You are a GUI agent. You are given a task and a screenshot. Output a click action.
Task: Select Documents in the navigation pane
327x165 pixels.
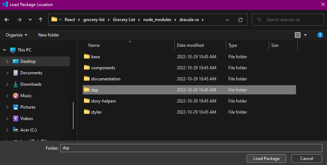click(x=31, y=73)
